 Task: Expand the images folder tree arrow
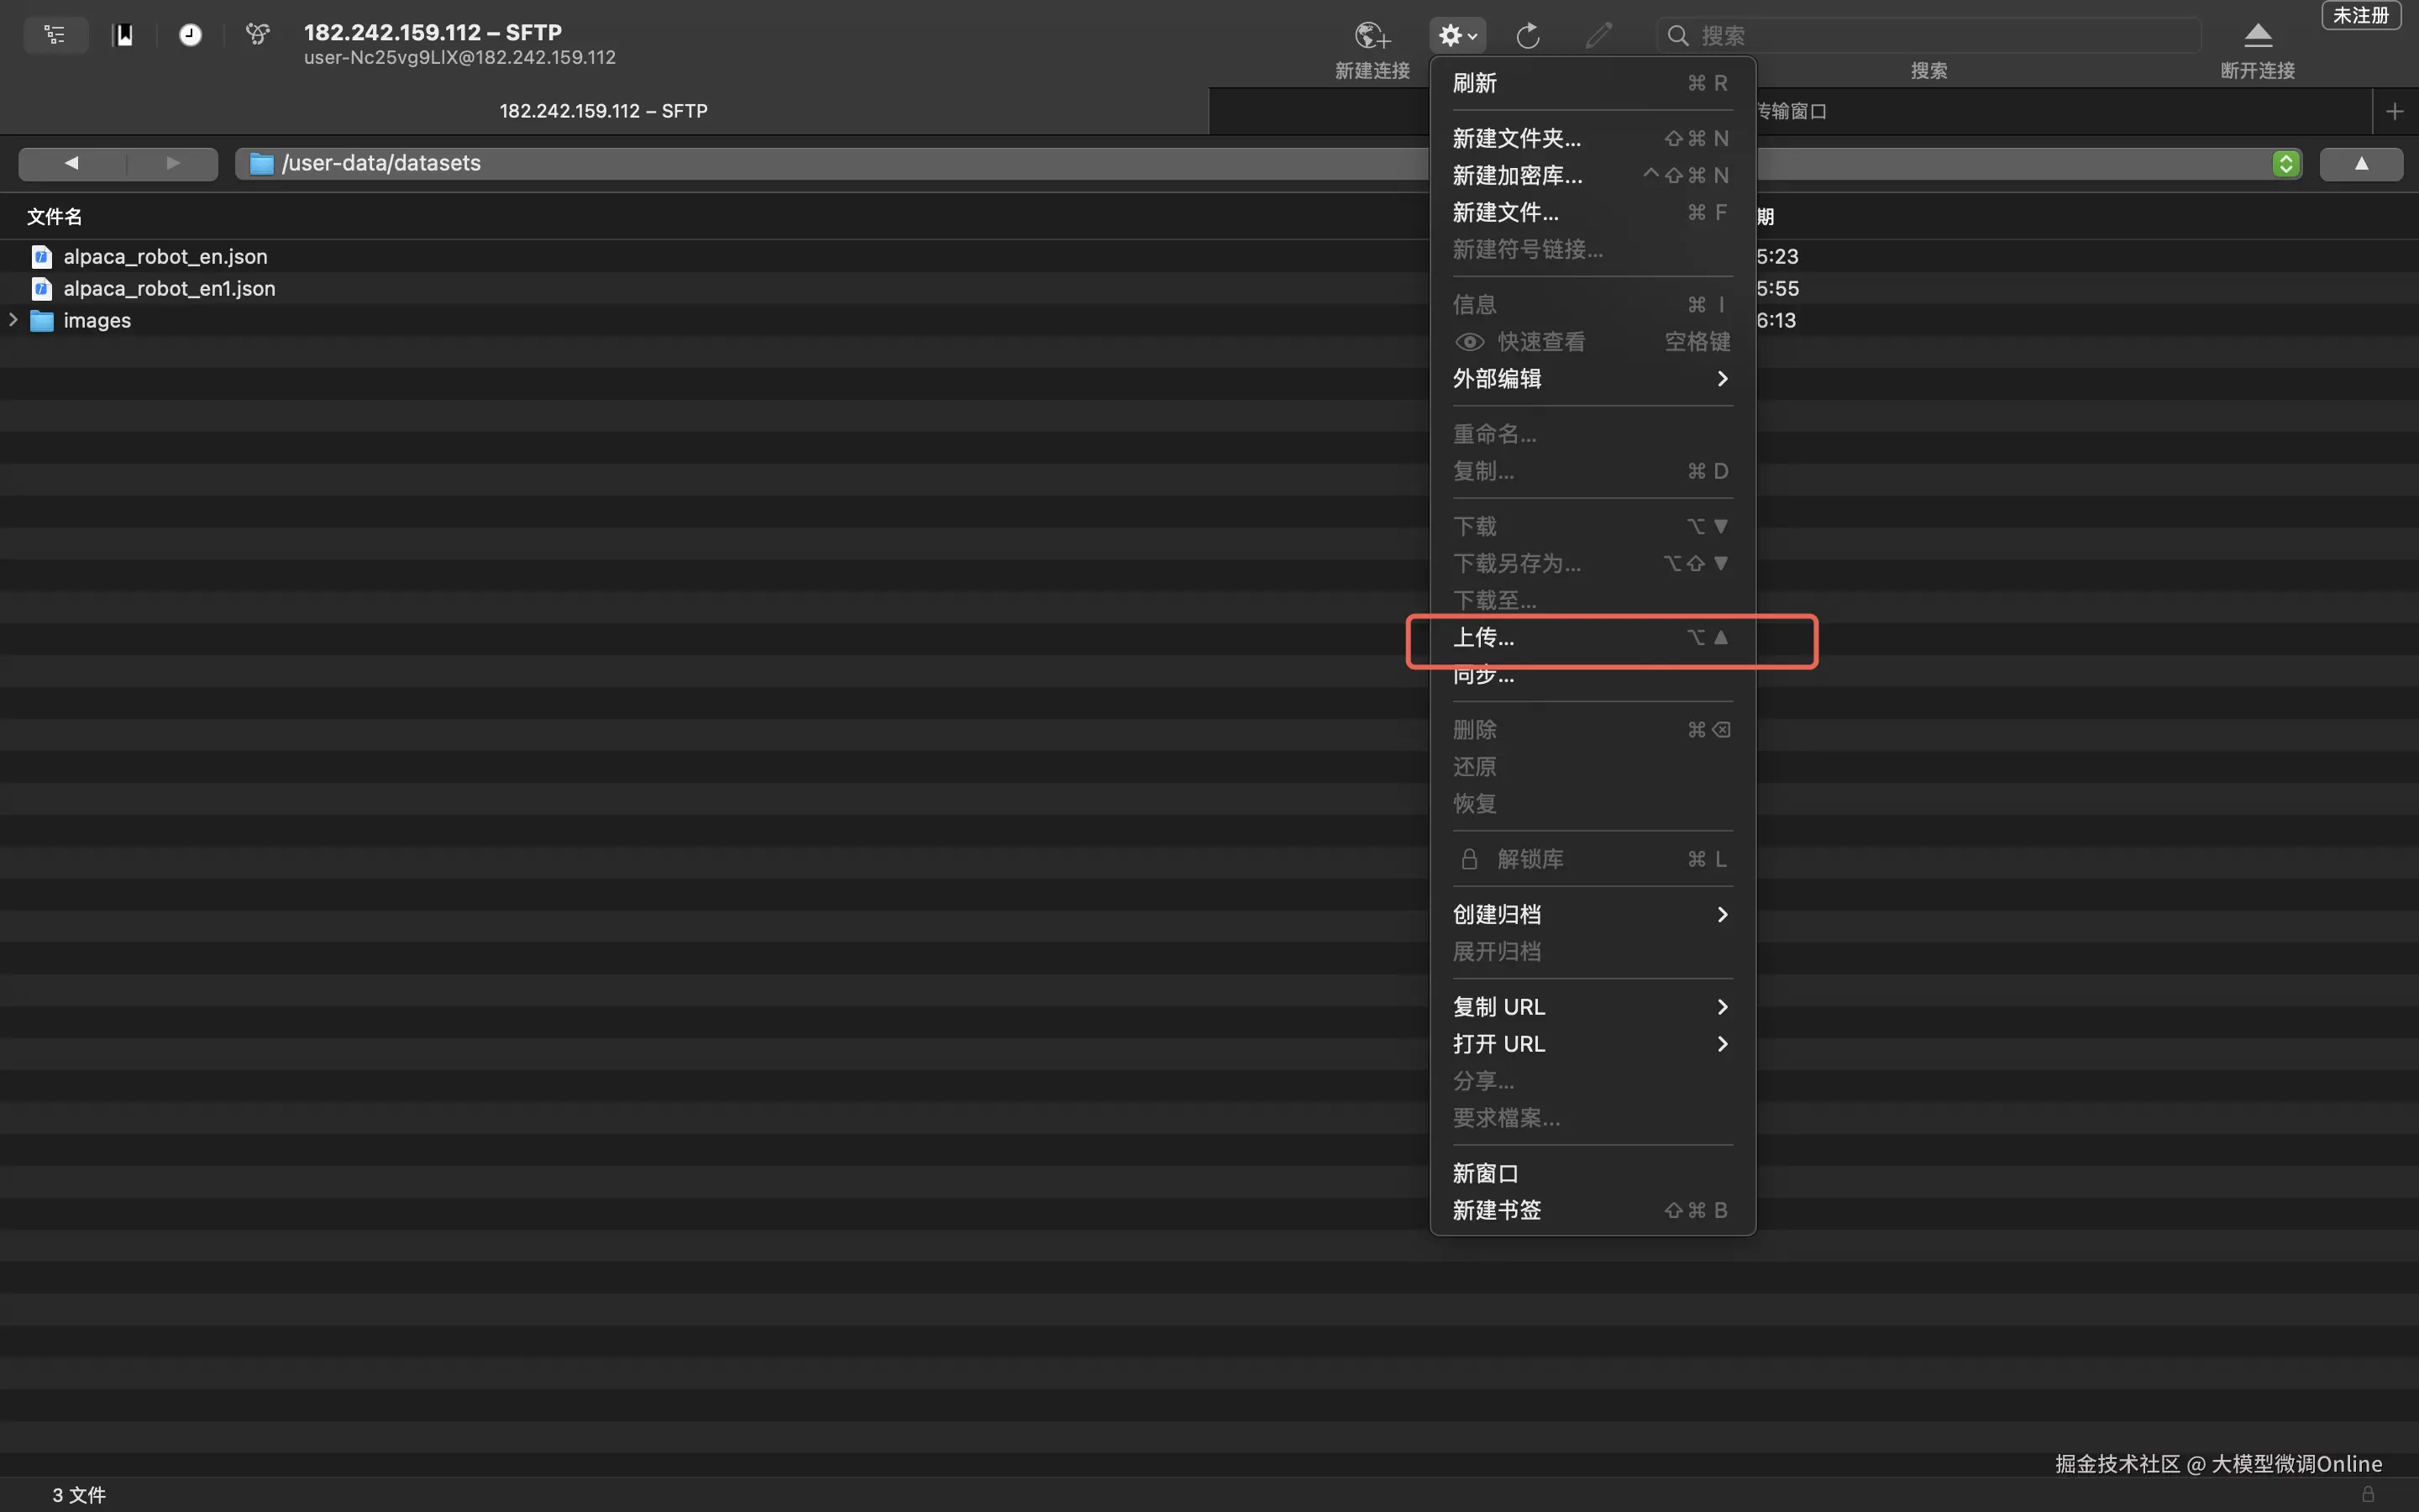coord(13,320)
